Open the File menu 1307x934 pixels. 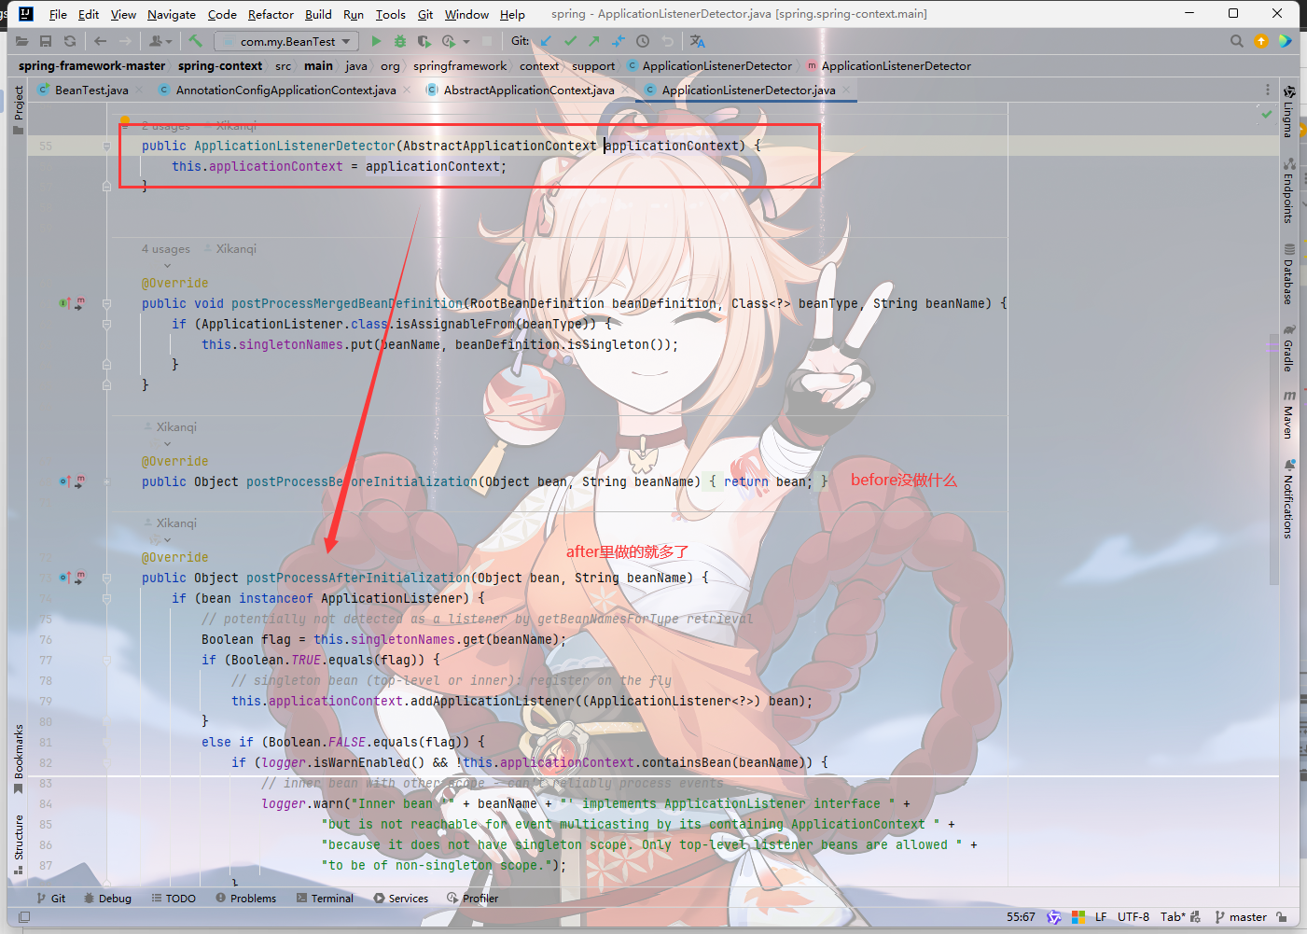pos(58,14)
